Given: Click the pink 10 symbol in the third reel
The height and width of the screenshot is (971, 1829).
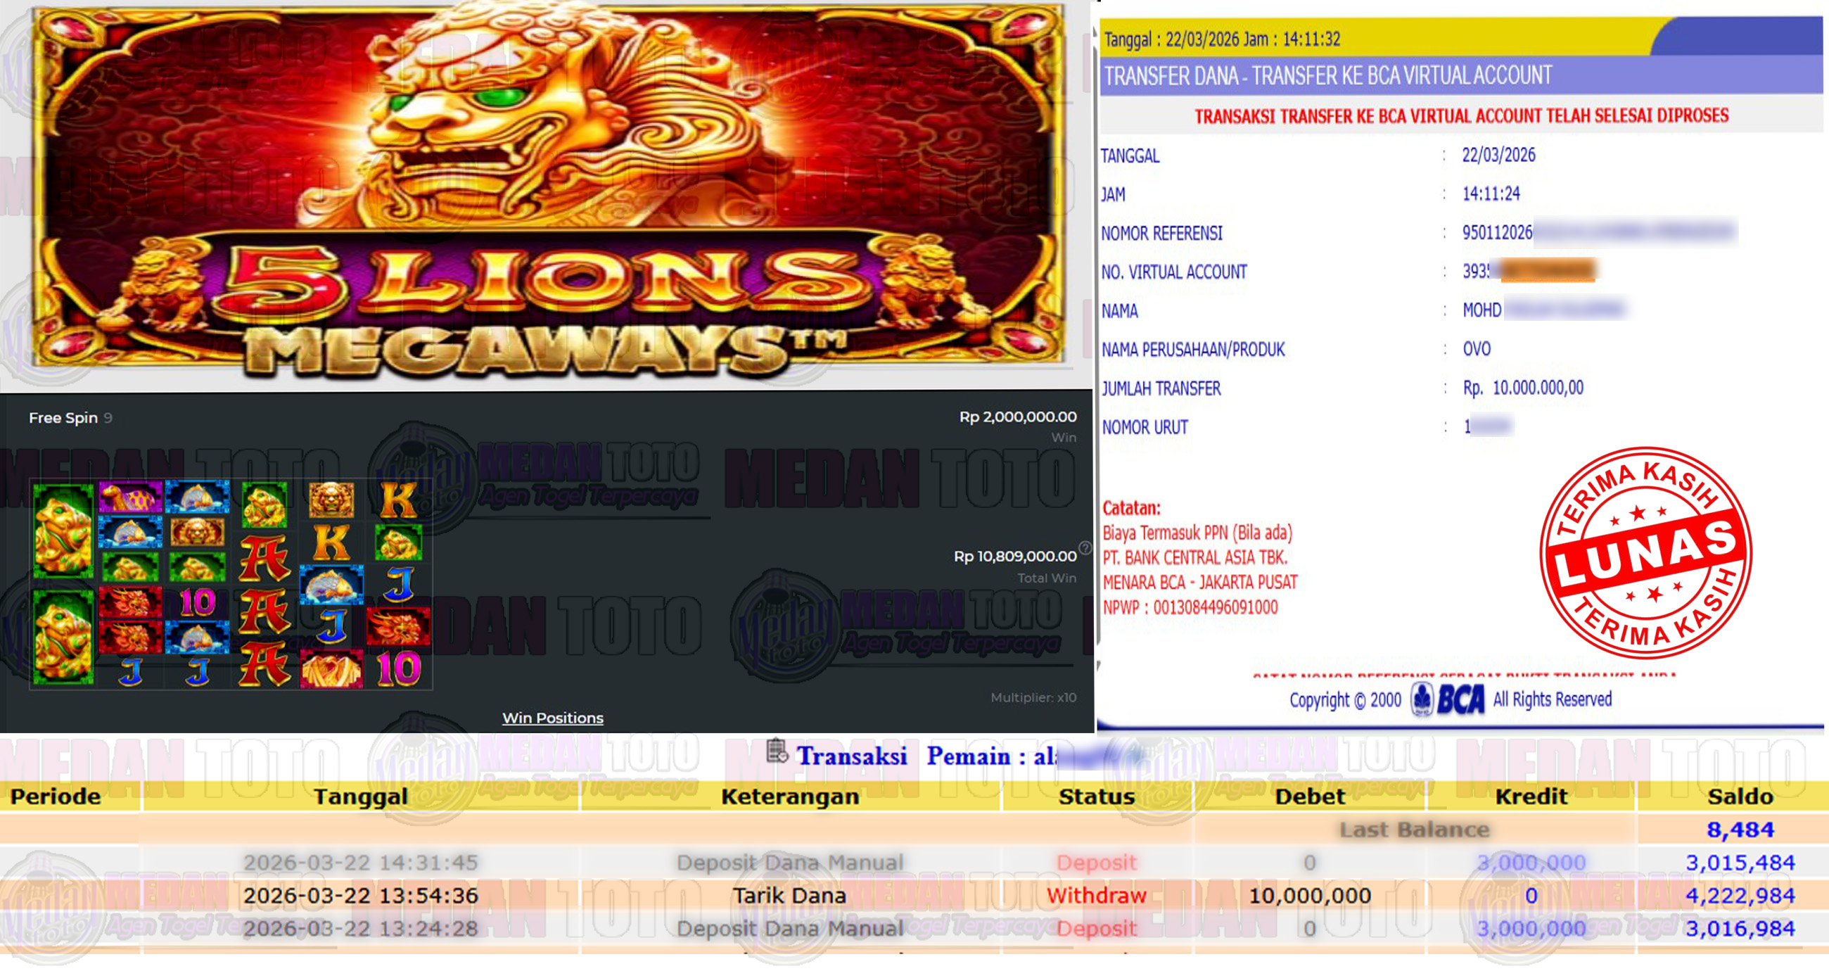Looking at the screenshot, I should (198, 603).
